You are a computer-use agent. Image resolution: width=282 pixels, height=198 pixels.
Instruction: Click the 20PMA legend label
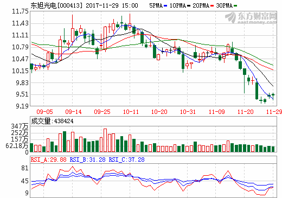[201, 5]
